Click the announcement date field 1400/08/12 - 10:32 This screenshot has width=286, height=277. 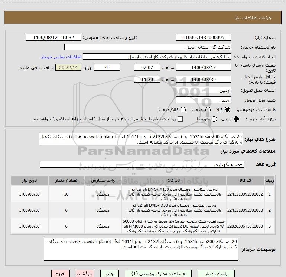click(x=53, y=37)
